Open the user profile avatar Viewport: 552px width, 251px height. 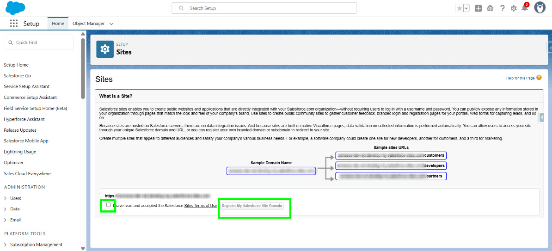coord(540,8)
